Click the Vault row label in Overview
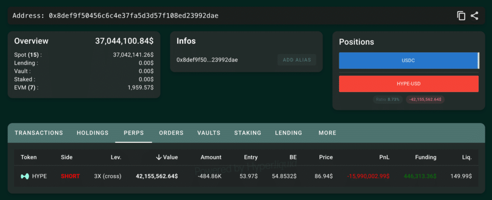492x200 pixels. [x=22, y=71]
